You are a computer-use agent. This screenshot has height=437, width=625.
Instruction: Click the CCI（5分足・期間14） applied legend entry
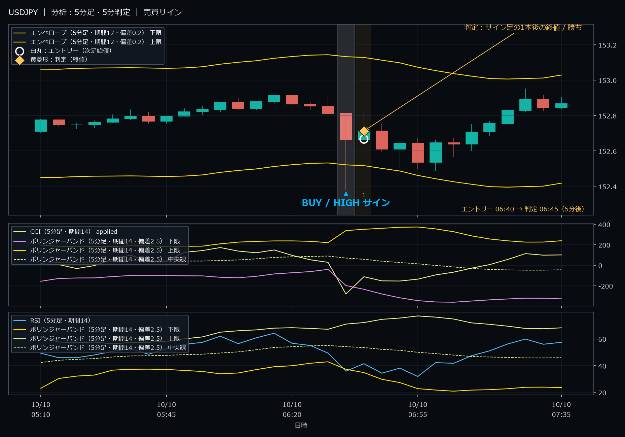[x=65, y=232]
